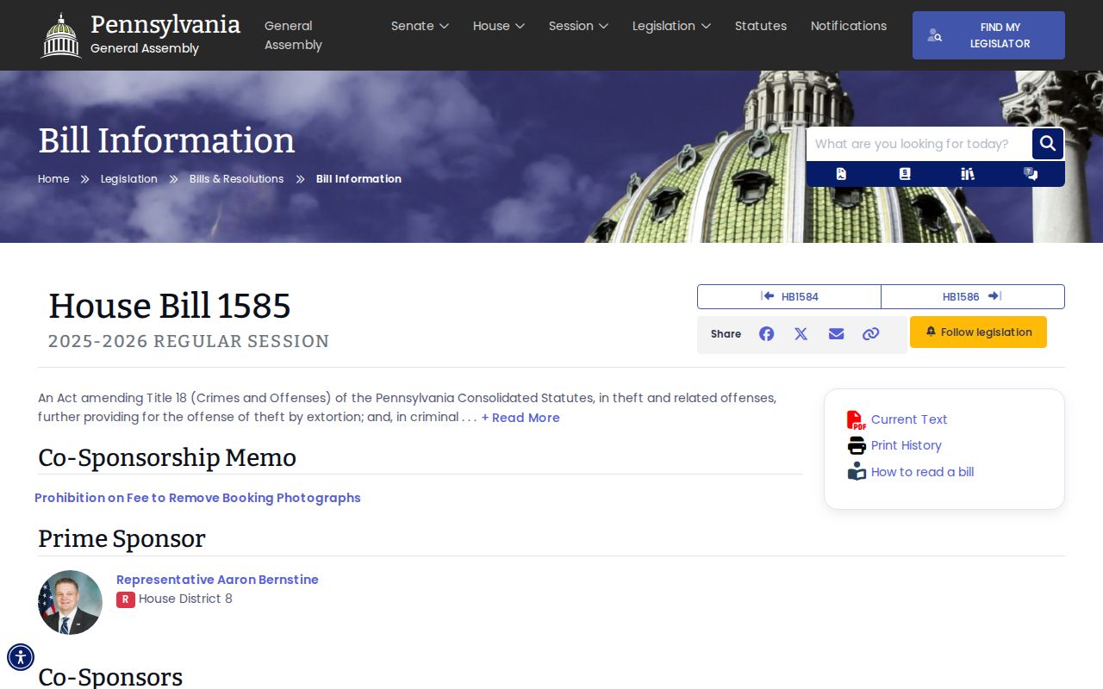1103x689 pixels.
Task: Open Representative Aaron Bernstine's profile link
Action: coord(217,580)
